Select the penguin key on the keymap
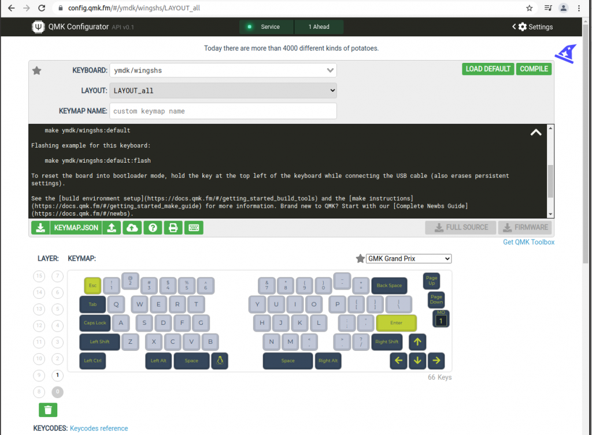 coord(220,361)
